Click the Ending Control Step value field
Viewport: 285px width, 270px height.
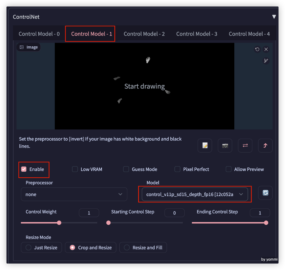[260, 213]
